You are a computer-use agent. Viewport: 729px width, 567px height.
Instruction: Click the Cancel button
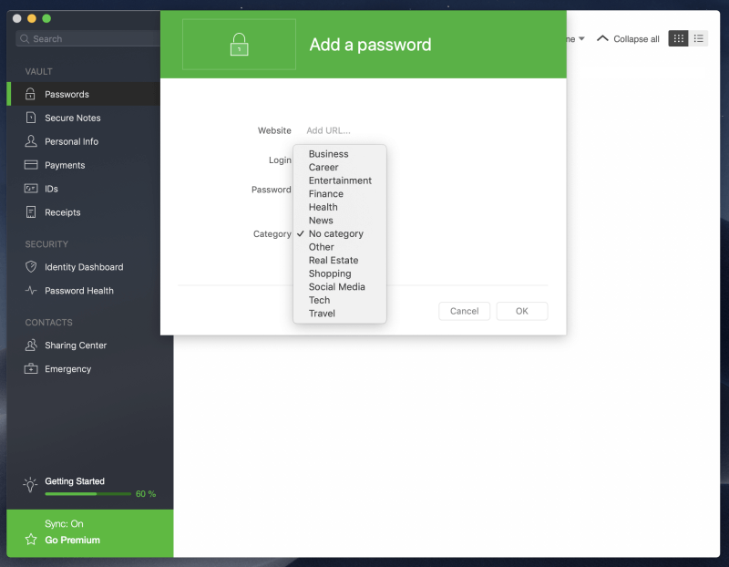click(464, 311)
